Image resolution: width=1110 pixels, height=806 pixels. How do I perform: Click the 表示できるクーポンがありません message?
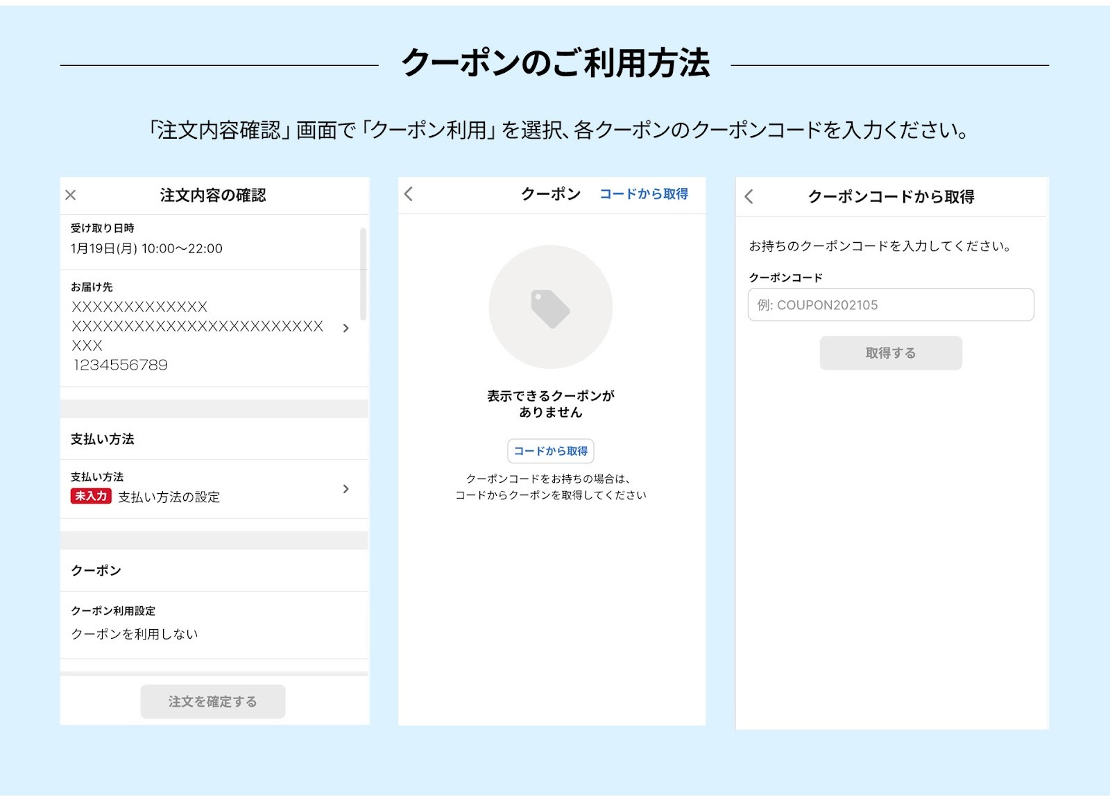tap(550, 404)
